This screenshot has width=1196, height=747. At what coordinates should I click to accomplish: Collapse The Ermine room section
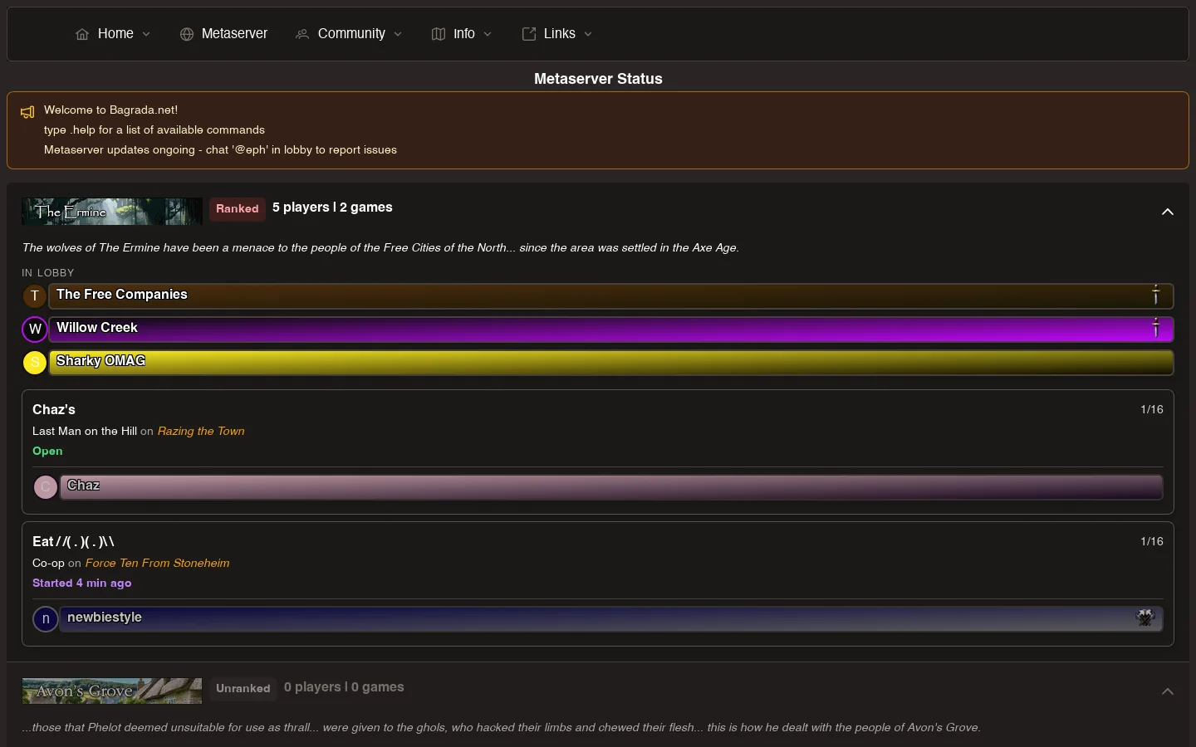click(x=1167, y=212)
